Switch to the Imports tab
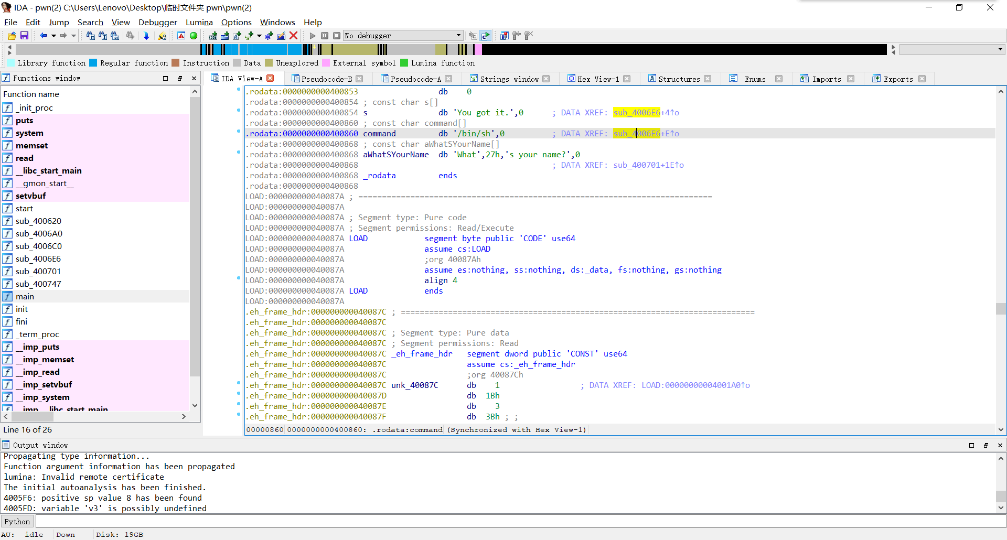 click(827, 79)
